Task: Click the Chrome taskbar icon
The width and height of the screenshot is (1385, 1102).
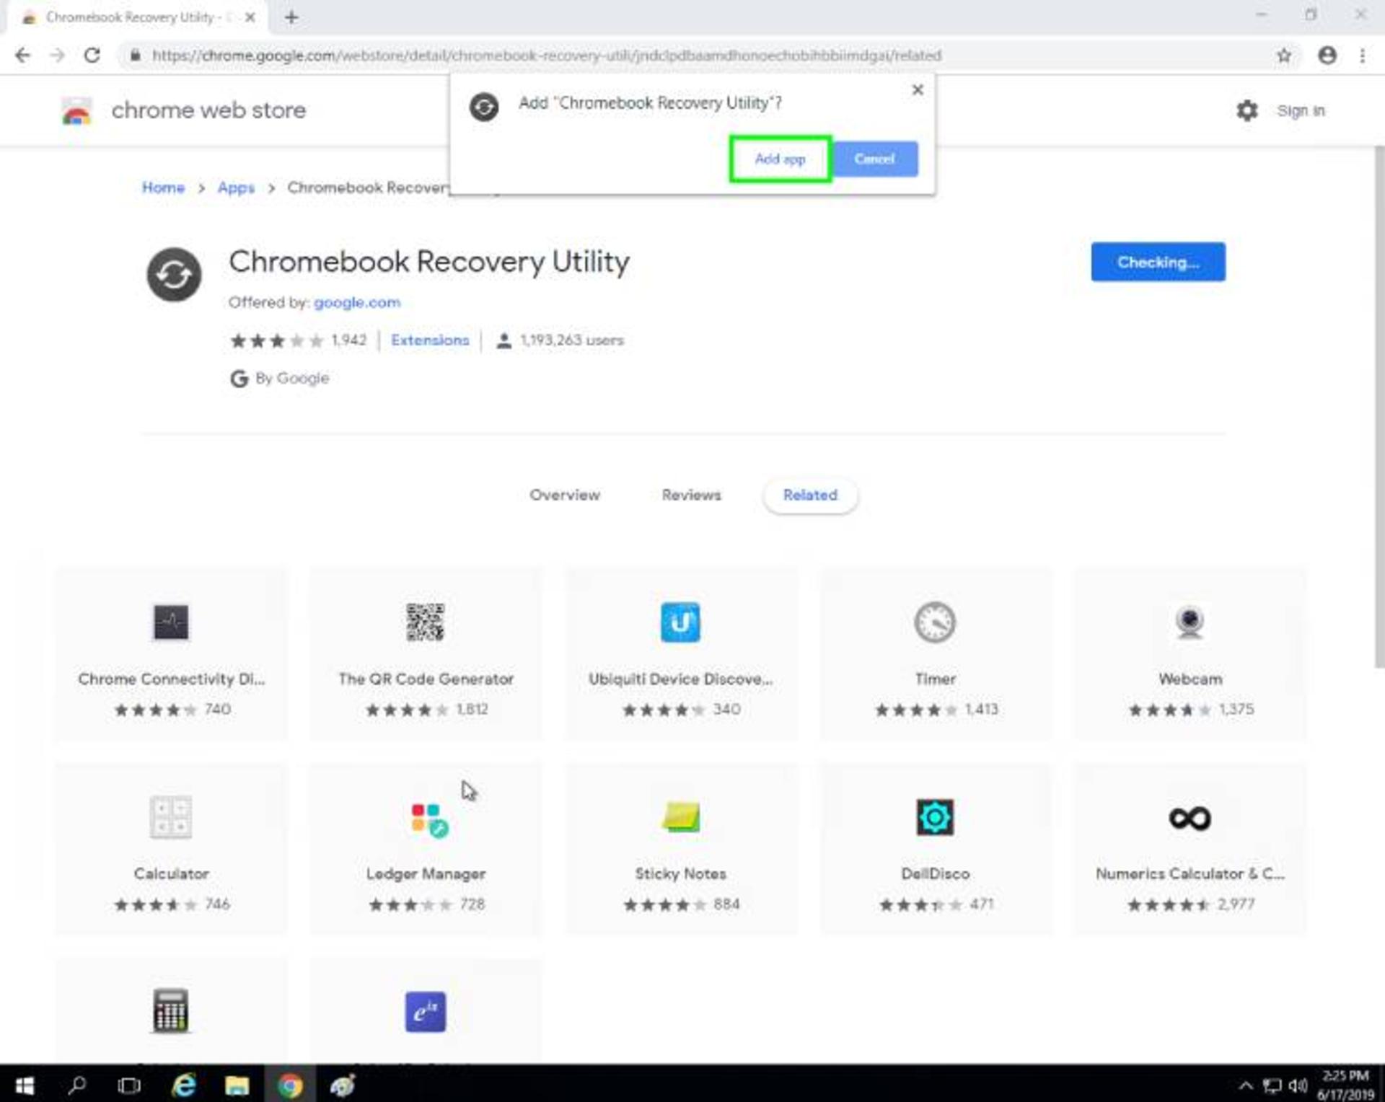Action: pyautogui.click(x=290, y=1085)
